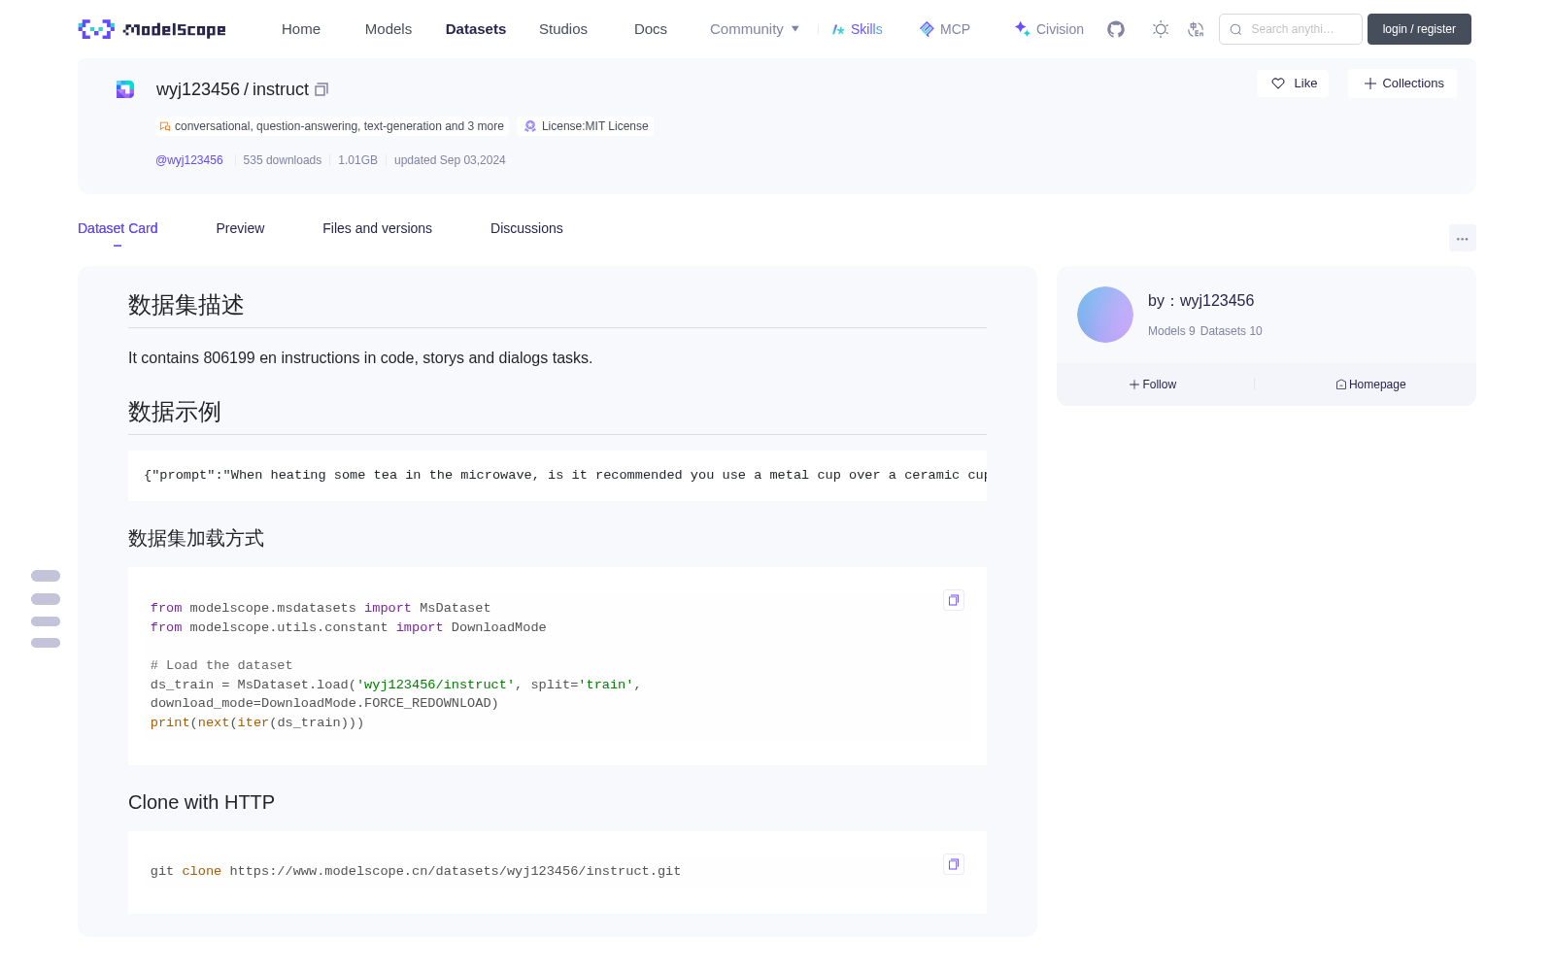Follow the author wyj123456
This screenshot has width=1554, height=971.
(1153, 385)
